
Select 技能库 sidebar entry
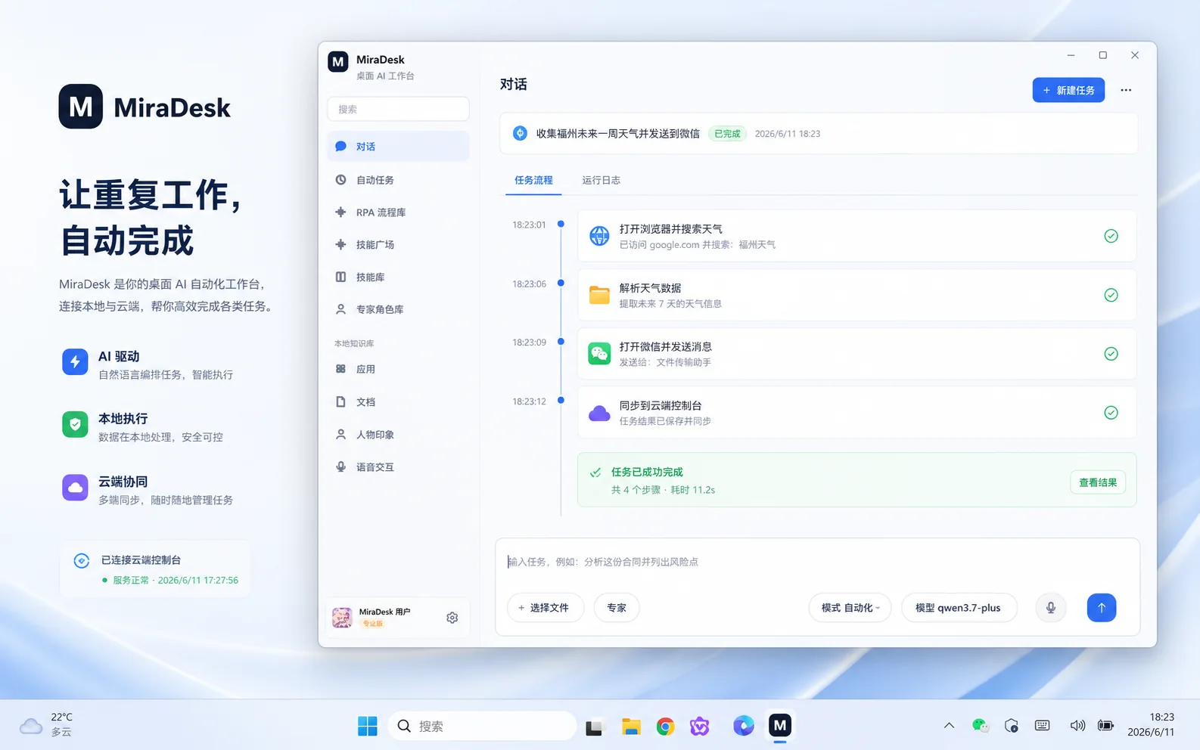(398, 277)
